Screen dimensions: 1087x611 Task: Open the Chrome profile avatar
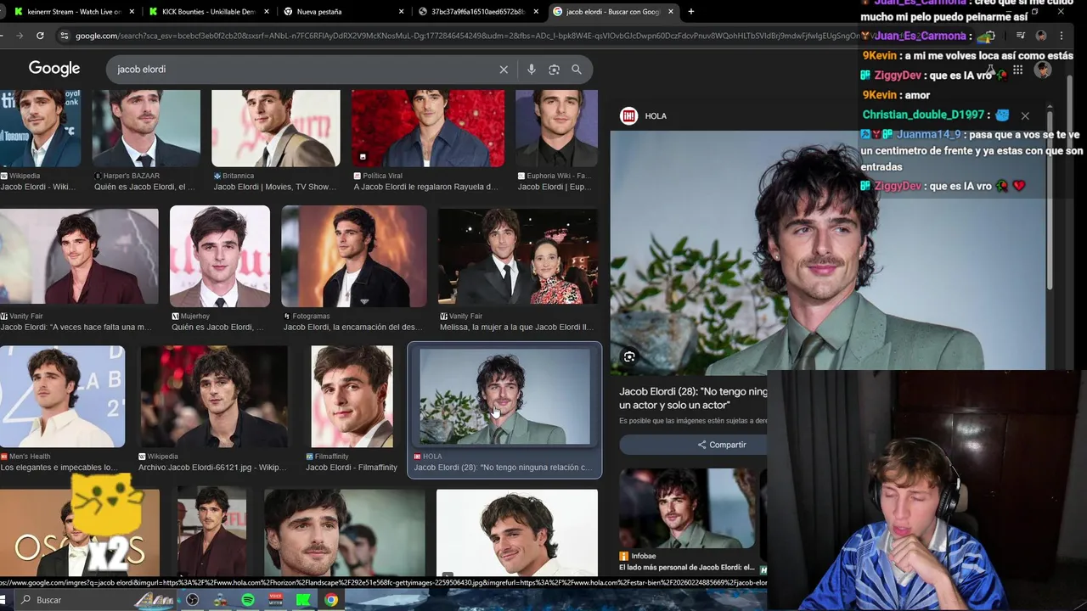1041,36
